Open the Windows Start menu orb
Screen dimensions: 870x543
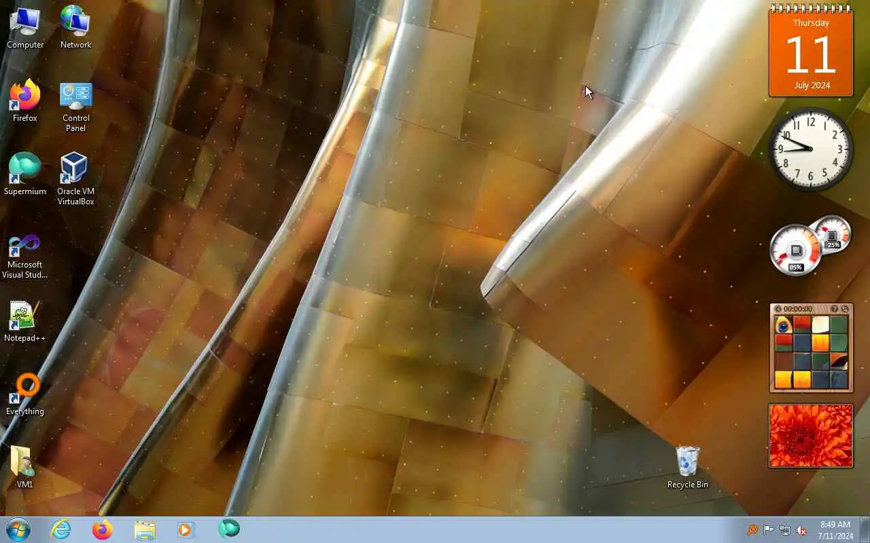(x=18, y=529)
